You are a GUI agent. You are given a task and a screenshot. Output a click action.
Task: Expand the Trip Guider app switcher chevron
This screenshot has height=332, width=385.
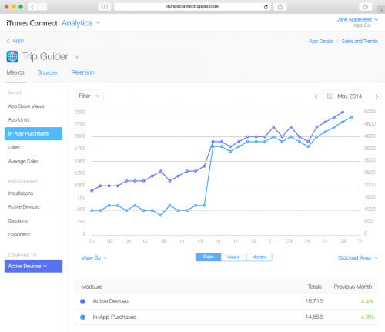coord(77,57)
